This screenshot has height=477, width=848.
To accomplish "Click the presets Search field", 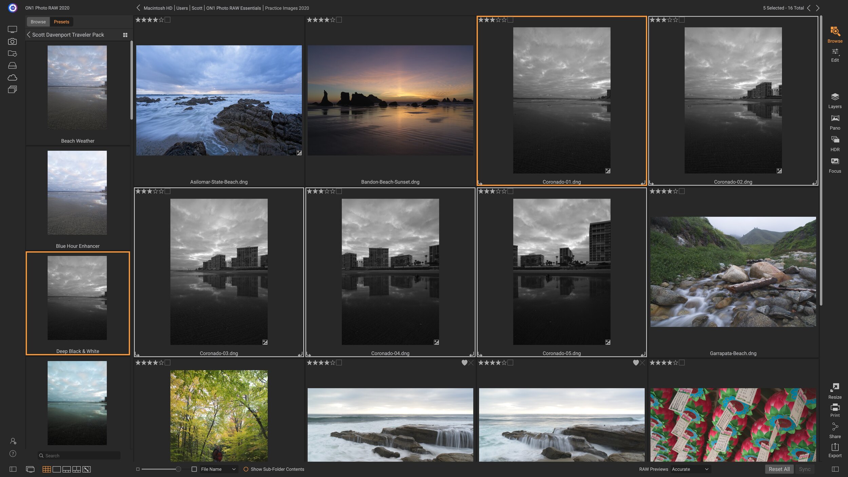I will click(x=79, y=456).
